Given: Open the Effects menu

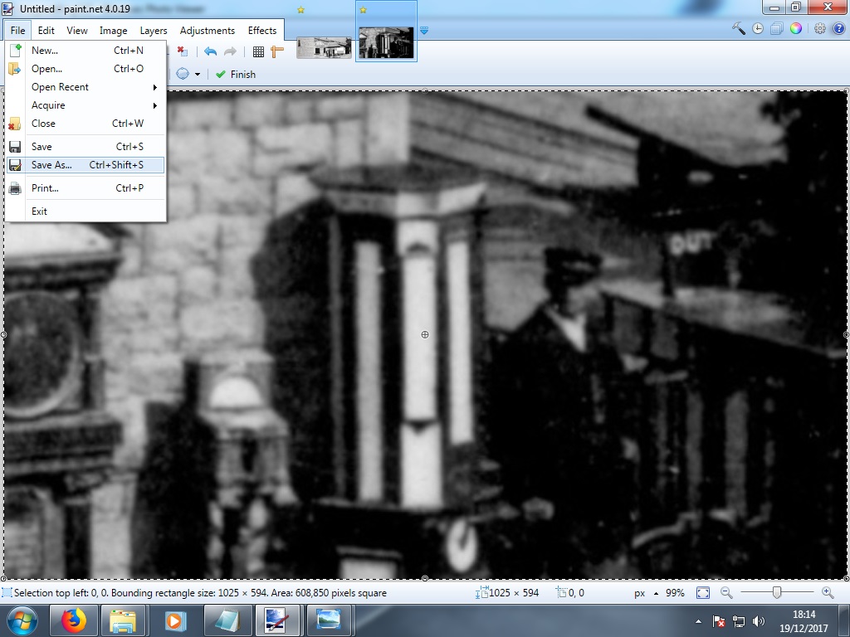Looking at the screenshot, I should (x=262, y=30).
